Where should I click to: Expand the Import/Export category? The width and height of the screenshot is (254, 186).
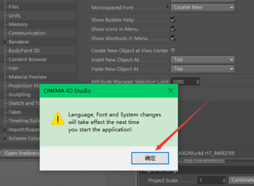click(x=6, y=129)
